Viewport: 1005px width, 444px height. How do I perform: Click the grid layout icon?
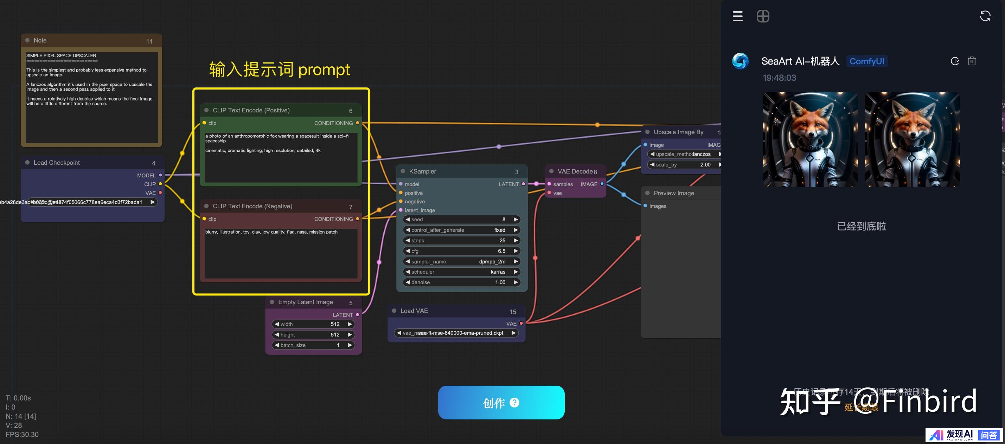(x=763, y=17)
